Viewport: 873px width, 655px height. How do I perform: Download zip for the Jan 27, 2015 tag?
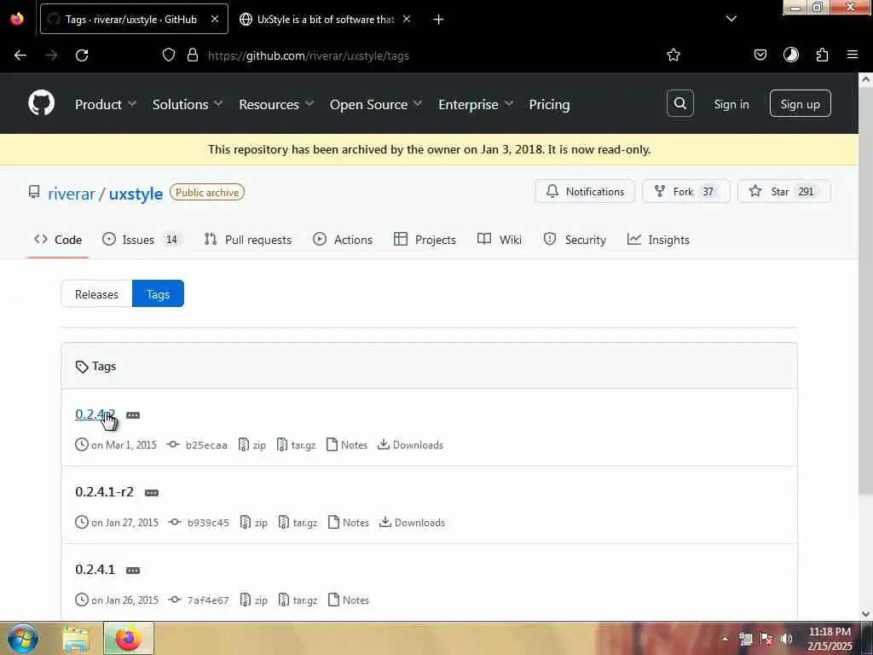pos(254,522)
